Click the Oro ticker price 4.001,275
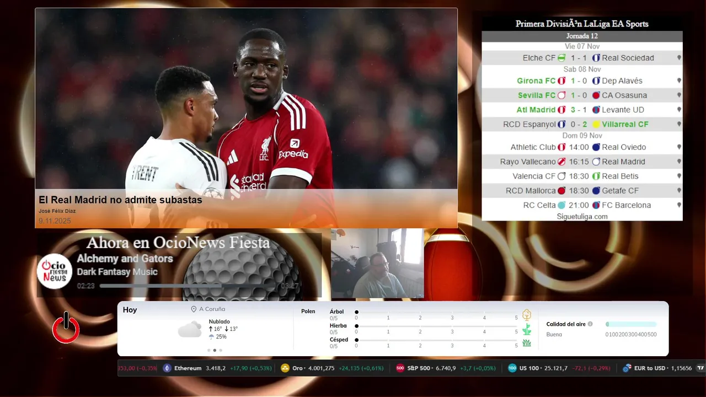This screenshot has width=706, height=397. tap(320, 368)
